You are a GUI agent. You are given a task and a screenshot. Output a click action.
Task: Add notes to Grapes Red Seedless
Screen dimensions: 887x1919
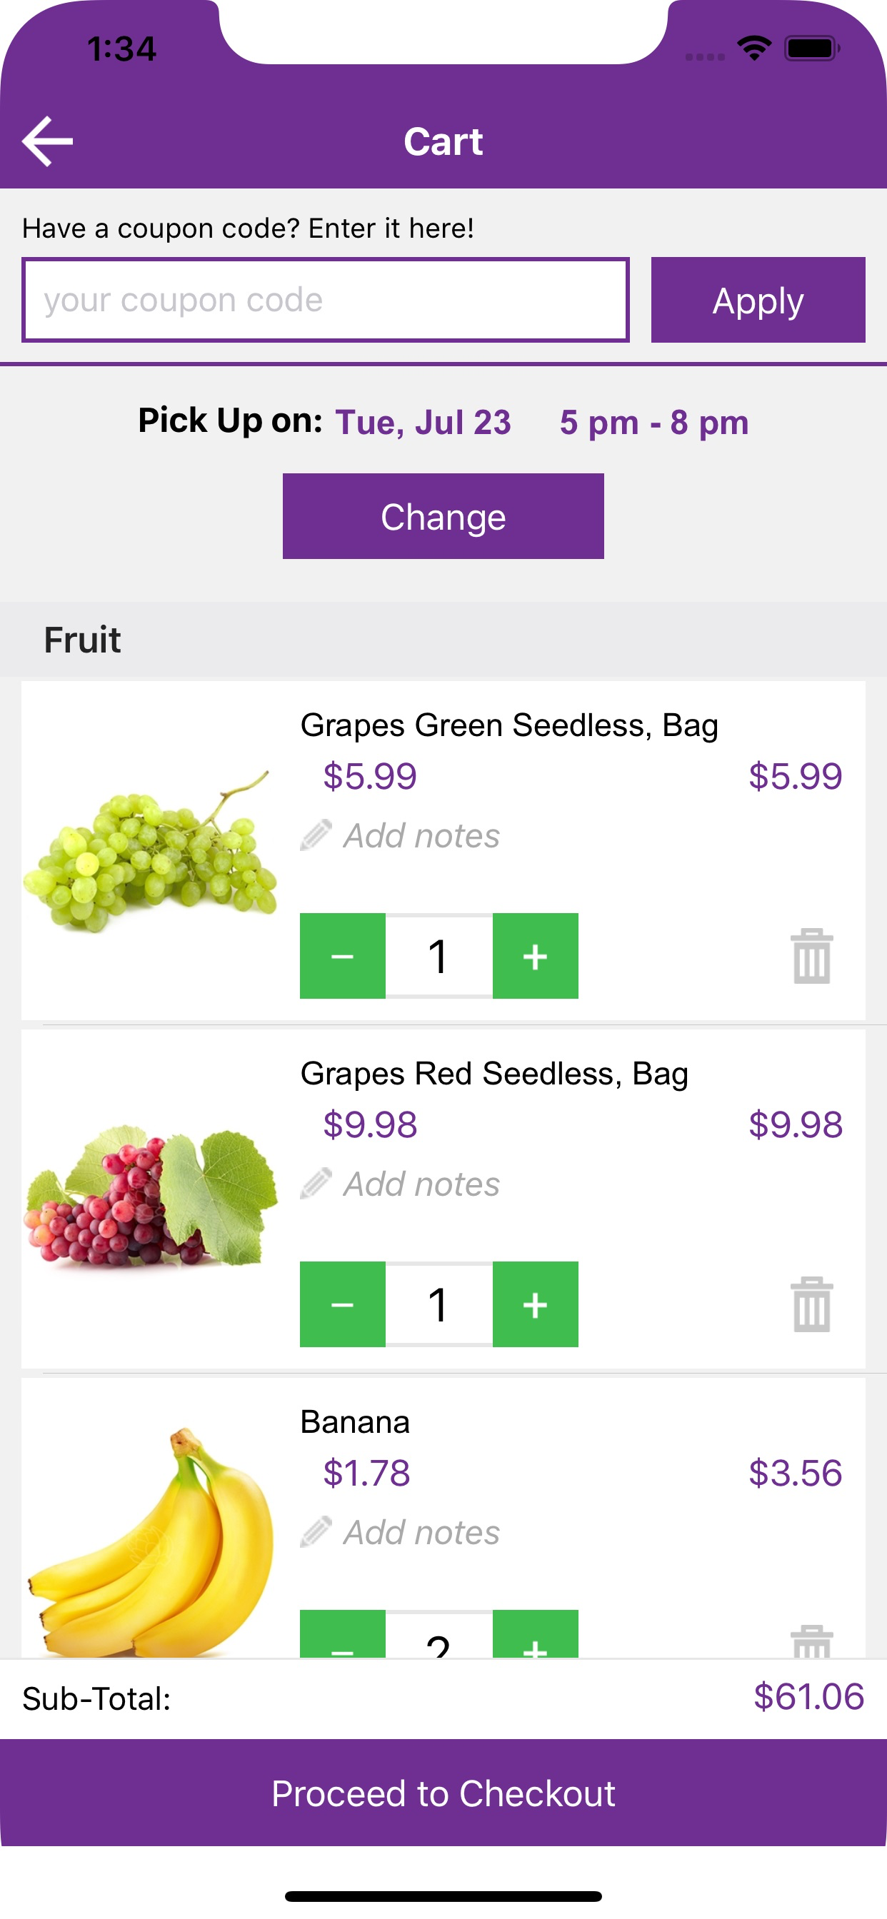coord(400,1184)
